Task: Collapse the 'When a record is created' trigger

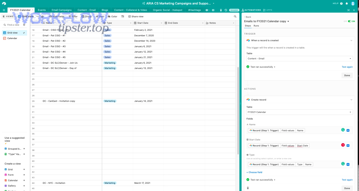Action: pyautogui.click(x=351, y=40)
